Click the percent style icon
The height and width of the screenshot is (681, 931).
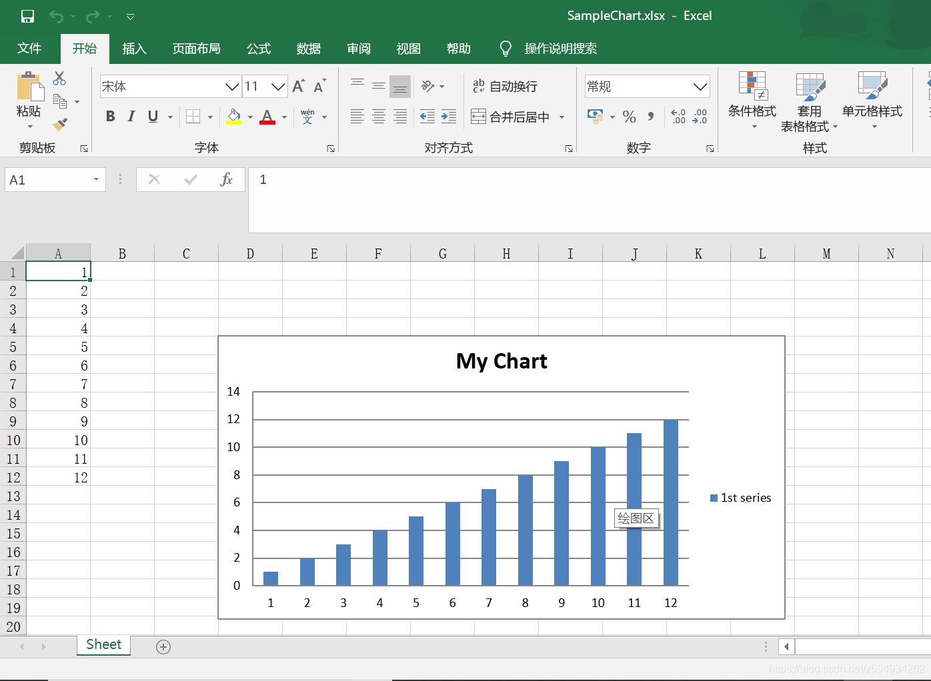coord(629,117)
